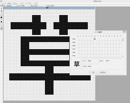Open the ウィンドウ(W) menu
The width and height of the screenshot is (130, 103).
pyautogui.click(x=28, y=3)
